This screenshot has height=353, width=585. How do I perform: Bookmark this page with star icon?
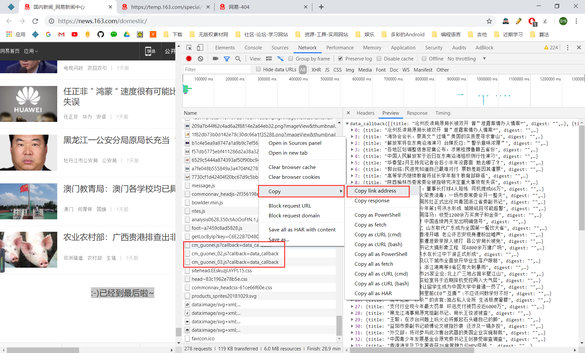click(x=489, y=21)
